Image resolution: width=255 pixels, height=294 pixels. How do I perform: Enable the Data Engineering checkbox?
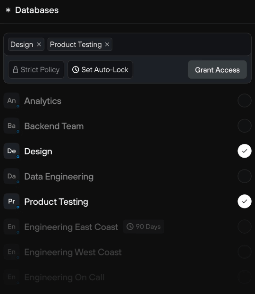[x=244, y=177]
